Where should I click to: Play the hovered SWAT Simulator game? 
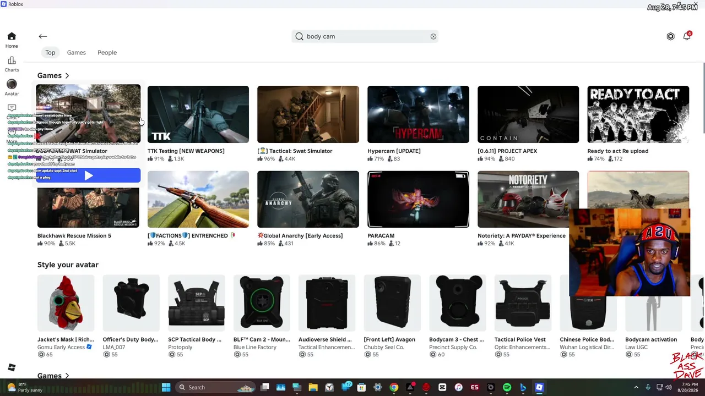89,175
